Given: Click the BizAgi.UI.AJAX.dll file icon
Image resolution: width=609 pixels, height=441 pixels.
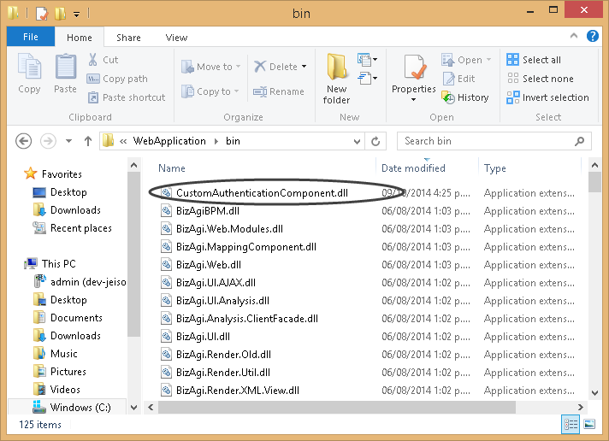Looking at the screenshot, I should coord(166,283).
